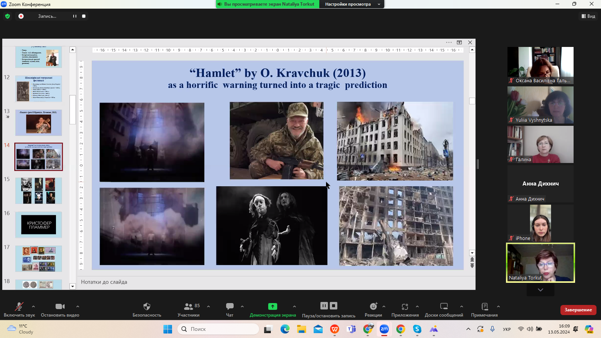
Task: Click the Windows taskbar search box (Поиск)
Action: click(x=218, y=329)
